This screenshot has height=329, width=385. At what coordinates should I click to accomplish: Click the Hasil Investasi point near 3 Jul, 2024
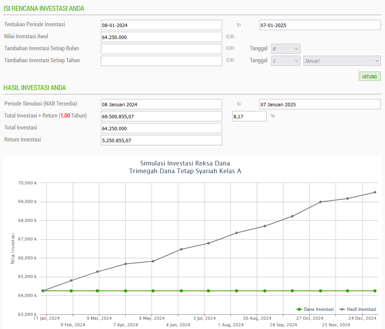pos(208,243)
